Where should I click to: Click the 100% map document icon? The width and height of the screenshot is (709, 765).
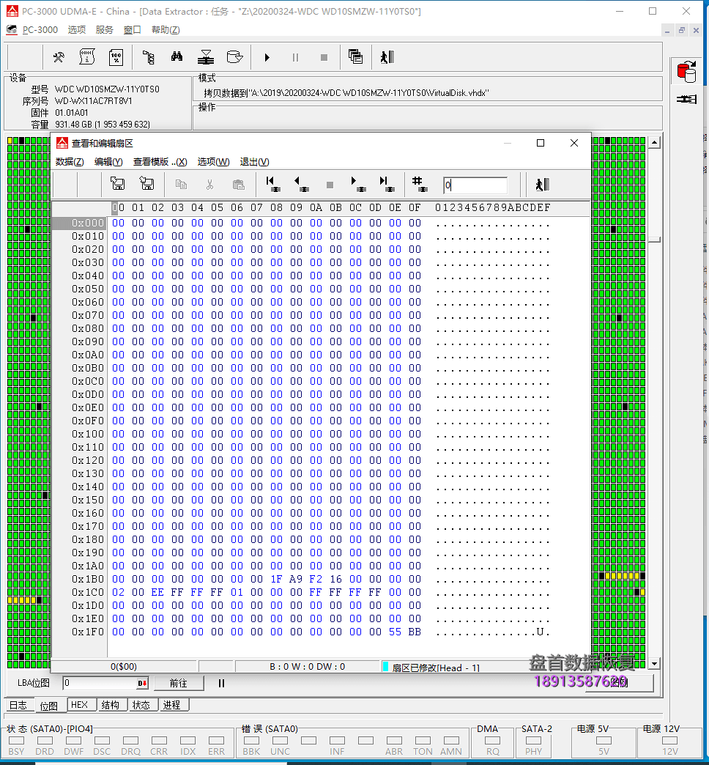[x=116, y=58]
